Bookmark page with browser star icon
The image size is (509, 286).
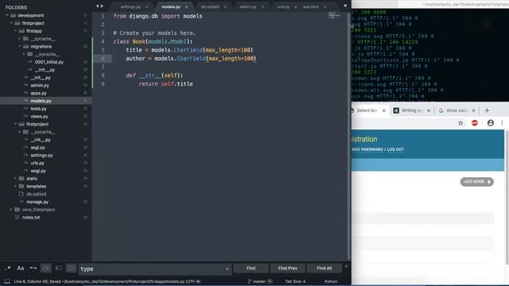460,123
